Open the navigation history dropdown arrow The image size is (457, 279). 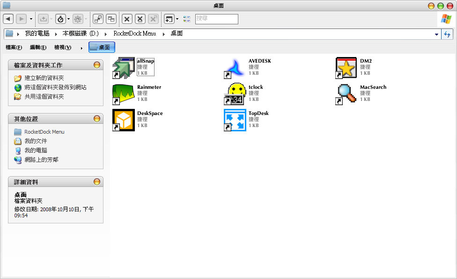tap(31, 19)
